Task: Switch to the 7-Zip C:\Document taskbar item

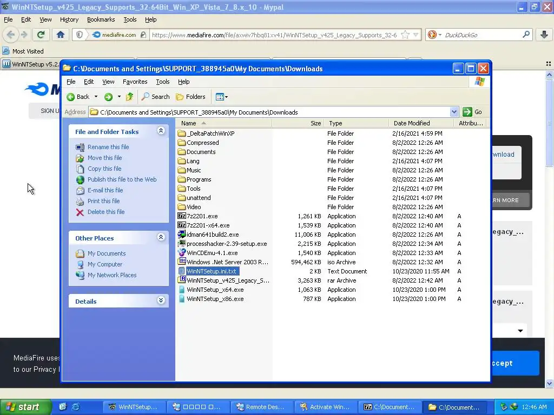Action: click(390, 407)
